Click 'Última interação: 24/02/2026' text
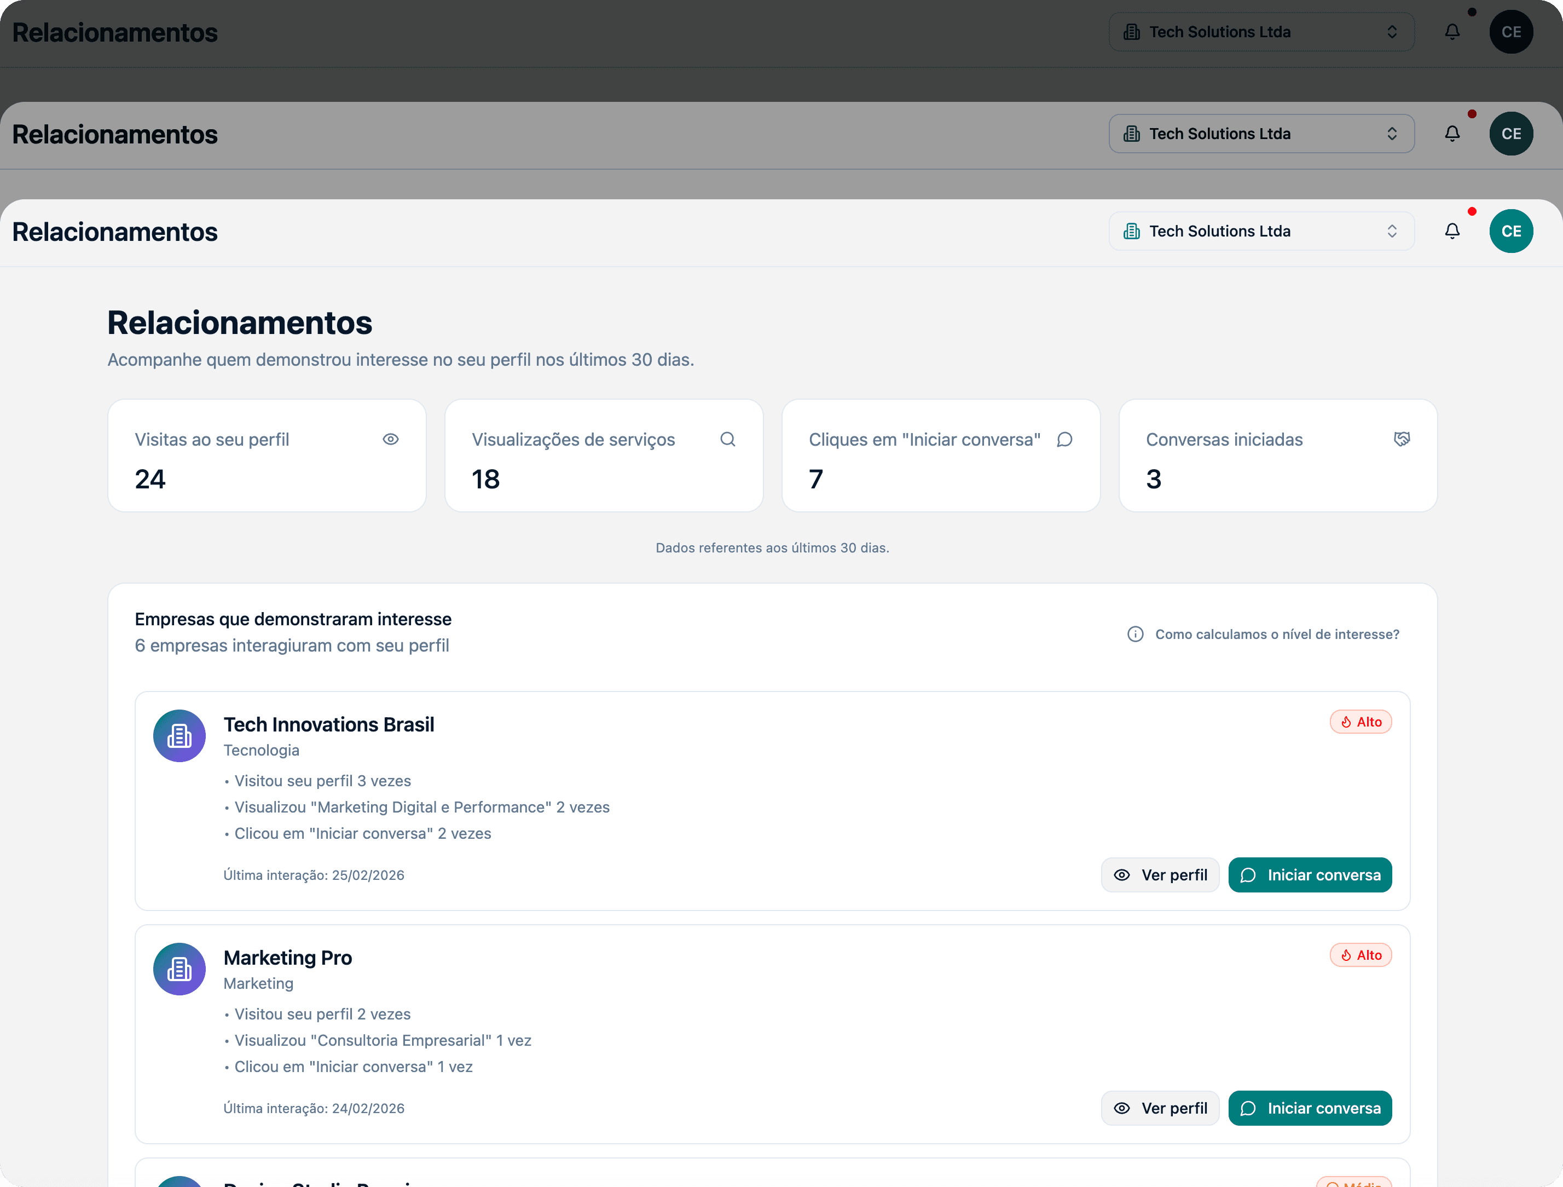The width and height of the screenshot is (1563, 1187). [x=314, y=1109]
